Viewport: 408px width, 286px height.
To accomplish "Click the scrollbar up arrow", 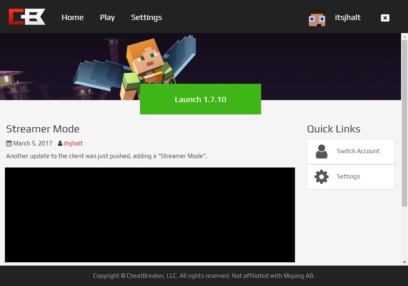I will click(x=404, y=37).
